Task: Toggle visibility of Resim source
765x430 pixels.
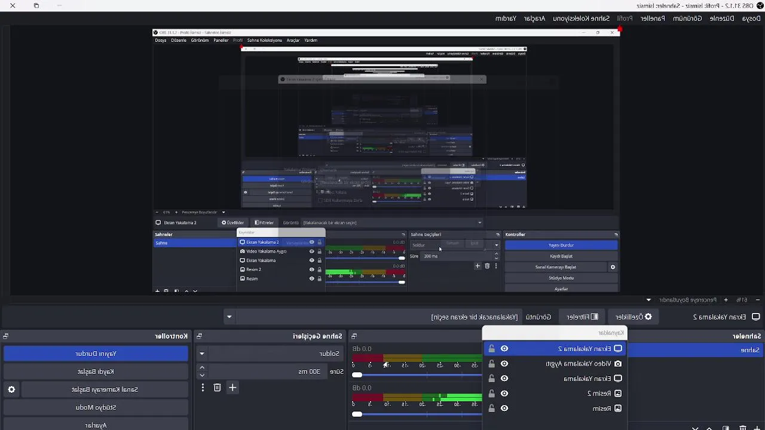Action: (x=504, y=408)
